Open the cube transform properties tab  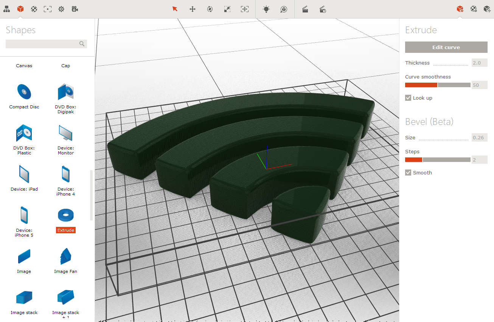click(487, 9)
